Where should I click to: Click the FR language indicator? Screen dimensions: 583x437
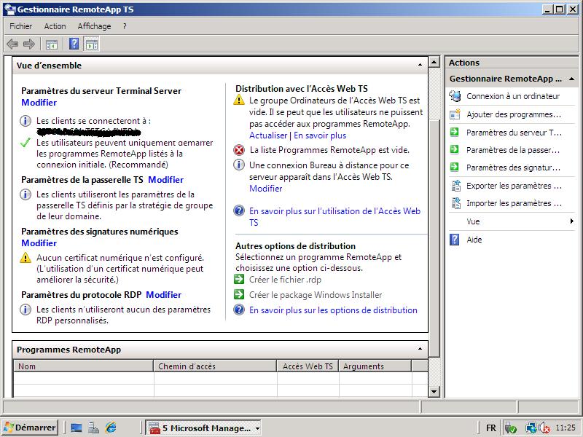490,428
